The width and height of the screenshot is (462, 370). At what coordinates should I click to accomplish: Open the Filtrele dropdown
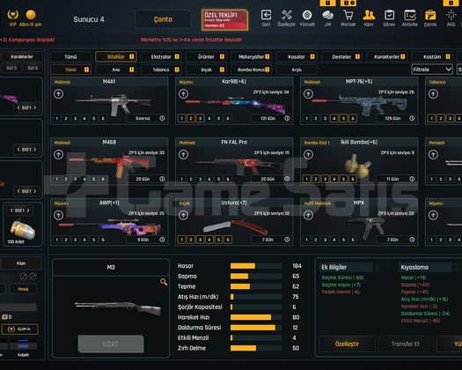pyautogui.click(x=432, y=70)
